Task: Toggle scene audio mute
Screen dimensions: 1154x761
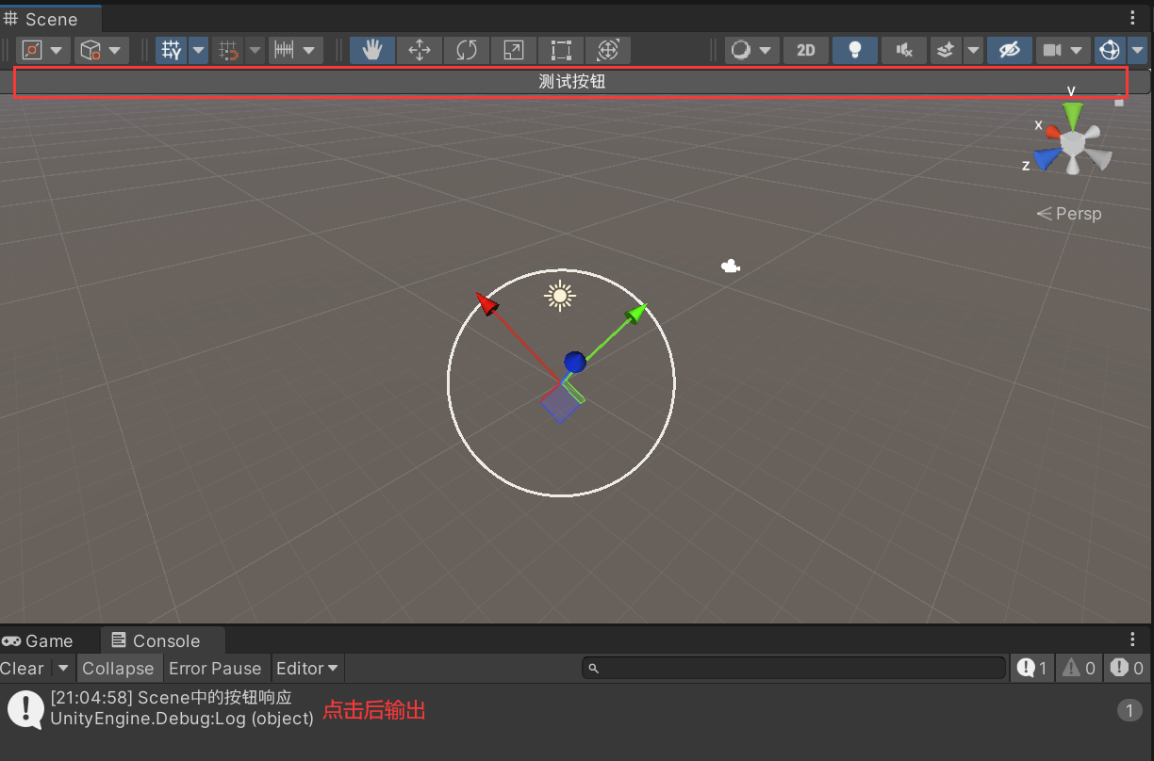Action: tap(904, 50)
